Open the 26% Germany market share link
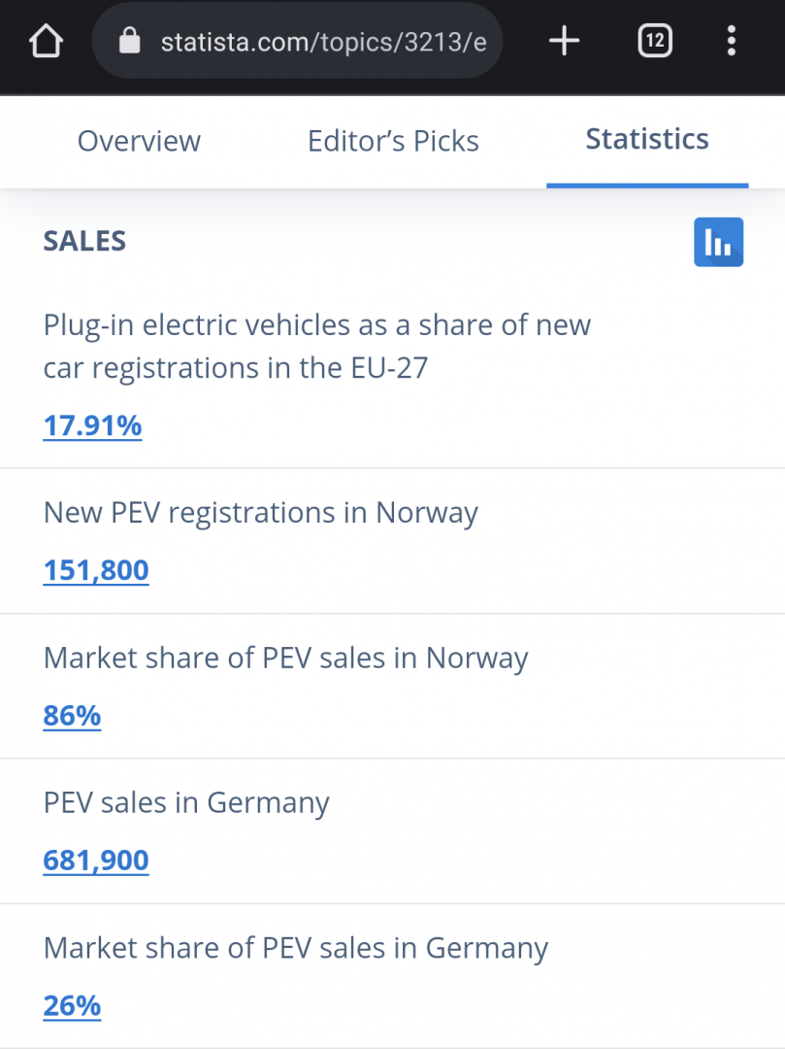785x1049 pixels. point(72,1005)
